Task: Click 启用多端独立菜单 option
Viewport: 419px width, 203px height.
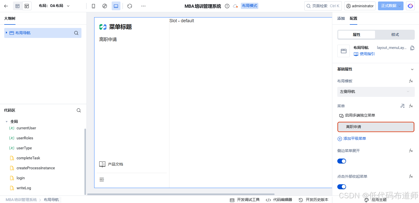Action: [x=357, y=115]
